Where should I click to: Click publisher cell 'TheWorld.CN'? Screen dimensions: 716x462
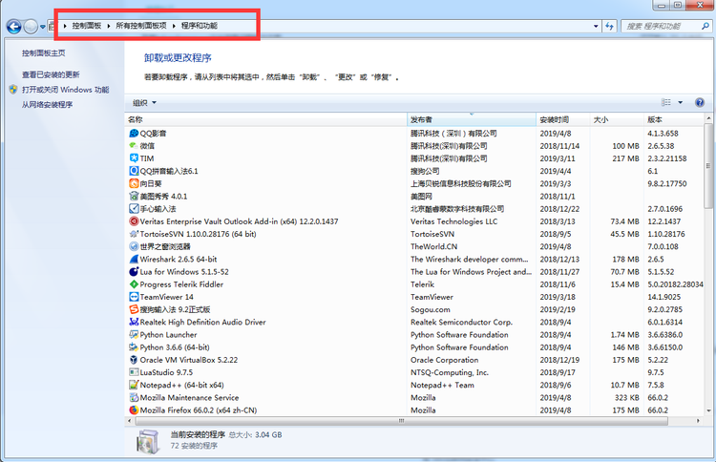tap(433, 246)
